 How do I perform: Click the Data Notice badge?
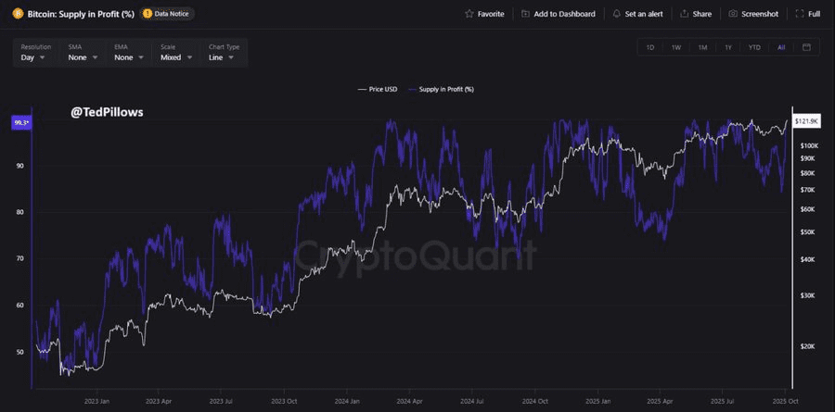167,14
